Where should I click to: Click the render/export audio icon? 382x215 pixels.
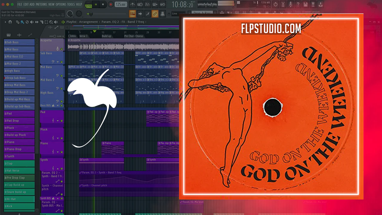[313, 4]
